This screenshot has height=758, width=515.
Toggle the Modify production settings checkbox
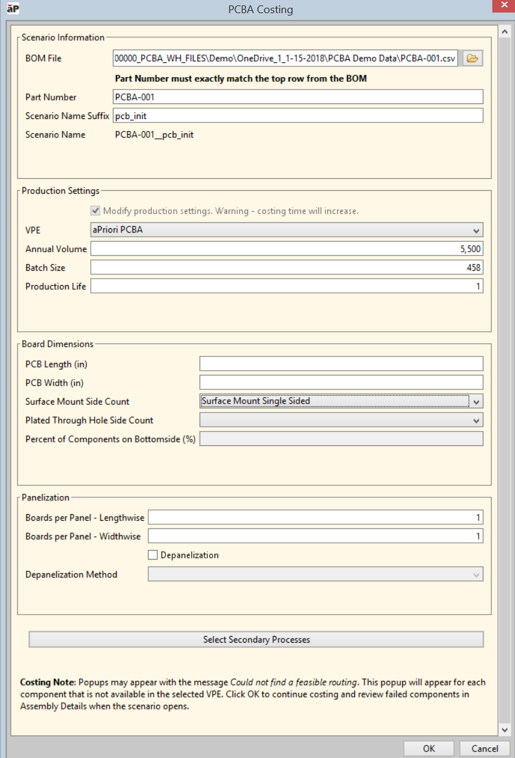pyautogui.click(x=95, y=211)
